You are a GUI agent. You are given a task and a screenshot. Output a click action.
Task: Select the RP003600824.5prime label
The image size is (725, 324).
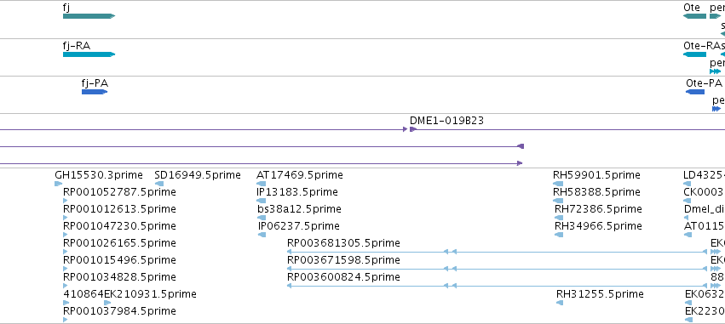pyautogui.click(x=343, y=277)
